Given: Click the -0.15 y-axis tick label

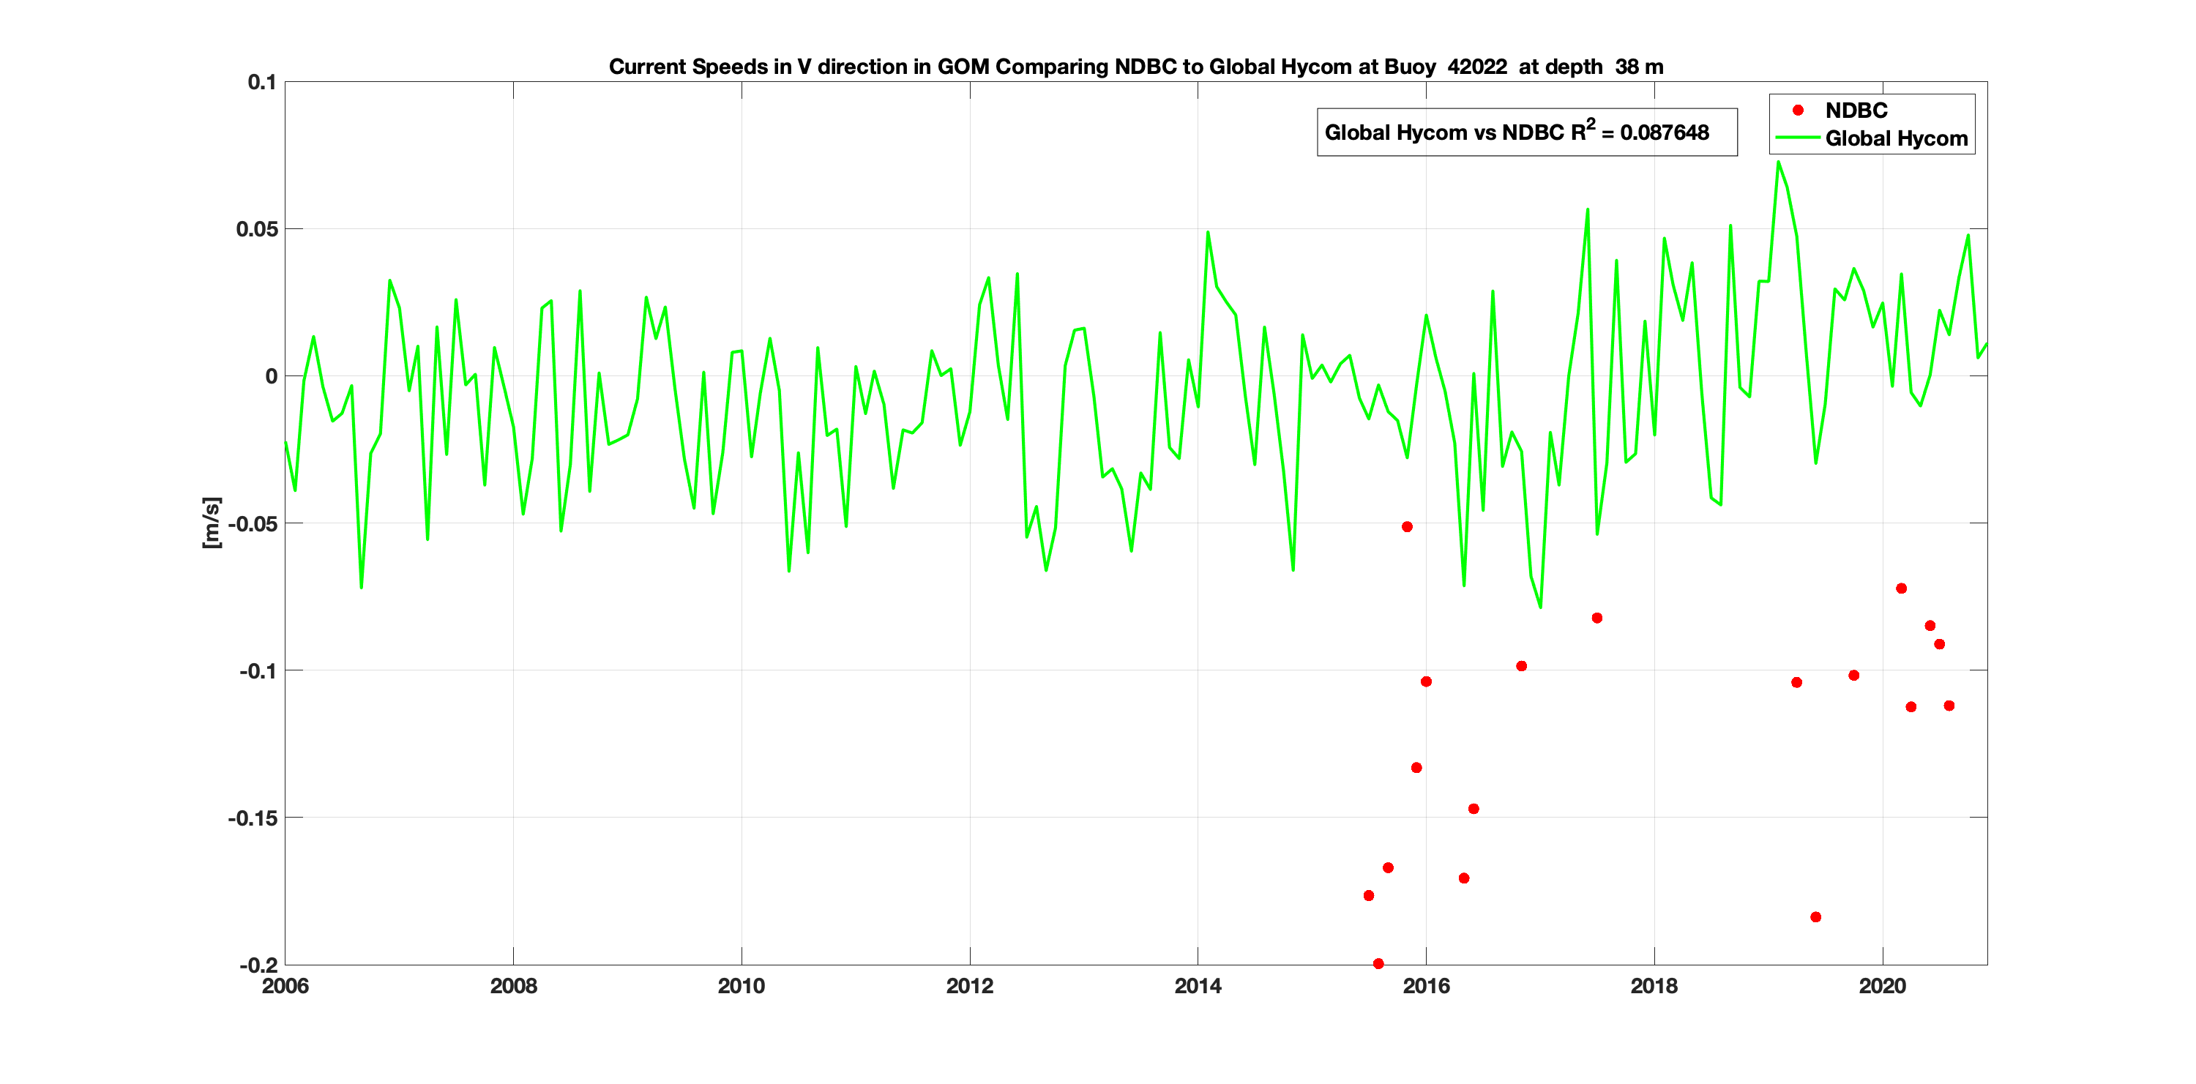Looking at the screenshot, I should (253, 818).
